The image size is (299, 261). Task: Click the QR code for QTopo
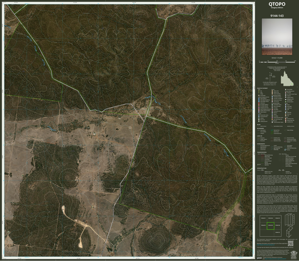pos(290,243)
